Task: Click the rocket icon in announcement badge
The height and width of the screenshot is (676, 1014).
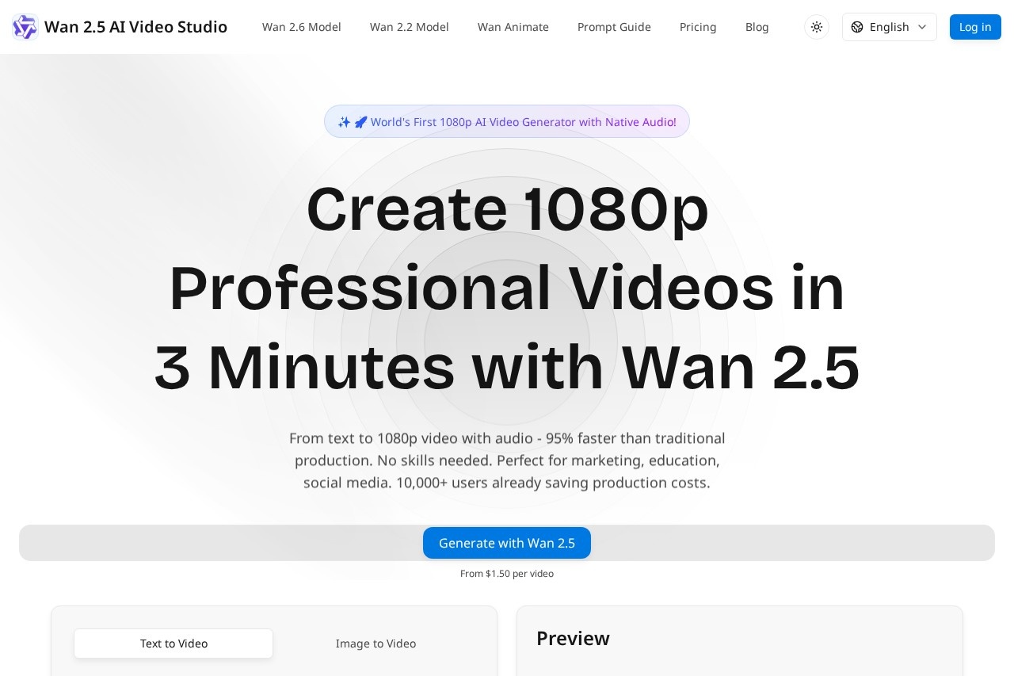Action: coord(360,122)
